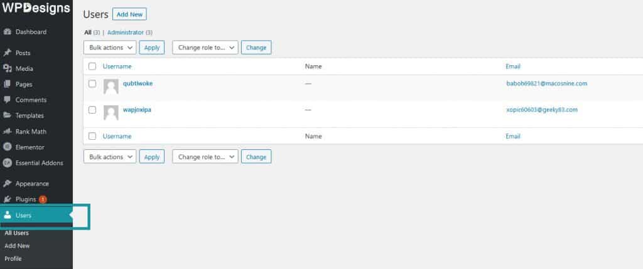The height and width of the screenshot is (269, 643).
Task: Open the babob69821@macosnine.com email link
Action: point(546,83)
